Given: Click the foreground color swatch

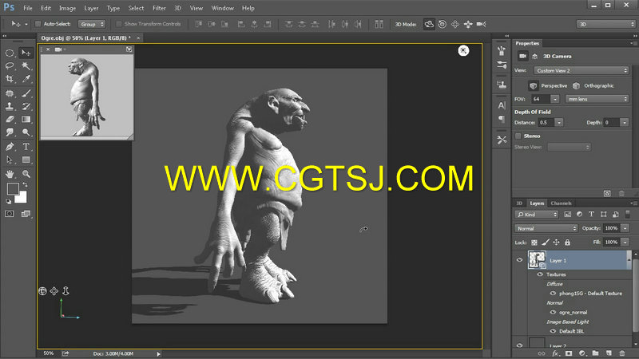Looking at the screenshot, I should pos(13,188).
